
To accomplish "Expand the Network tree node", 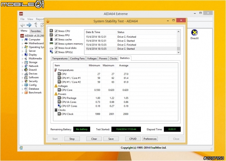I will 22,66.
